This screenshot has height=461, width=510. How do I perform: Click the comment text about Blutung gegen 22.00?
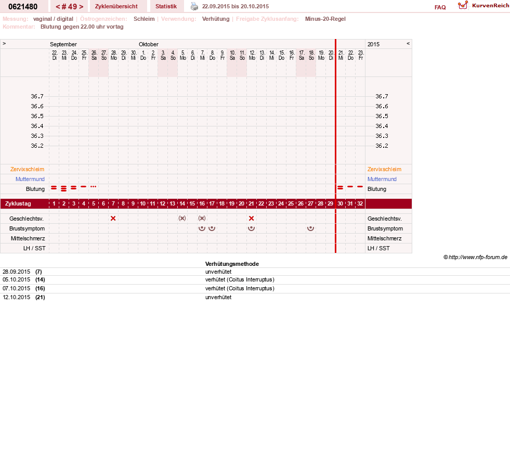[x=82, y=27]
